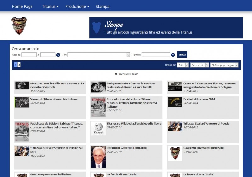Click the Trilussa thumbnail dated 18/04/2013 without Rai1
252x177 pixels.
pos(175,126)
